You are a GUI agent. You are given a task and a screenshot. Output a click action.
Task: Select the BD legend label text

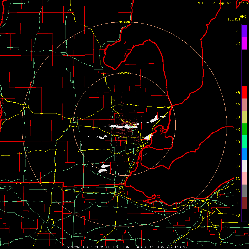(x=238, y=117)
